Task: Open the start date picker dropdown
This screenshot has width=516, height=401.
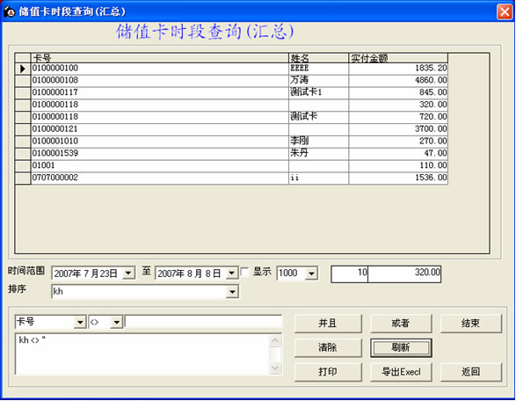Action: point(128,273)
